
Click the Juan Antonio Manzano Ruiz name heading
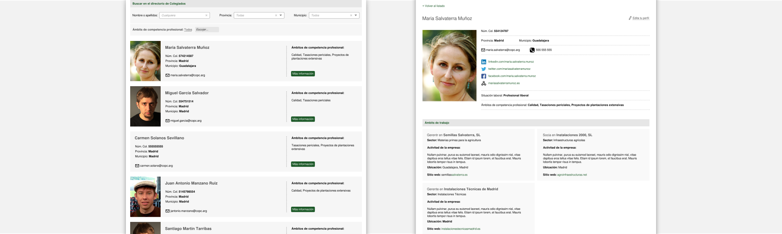tap(191, 183)
